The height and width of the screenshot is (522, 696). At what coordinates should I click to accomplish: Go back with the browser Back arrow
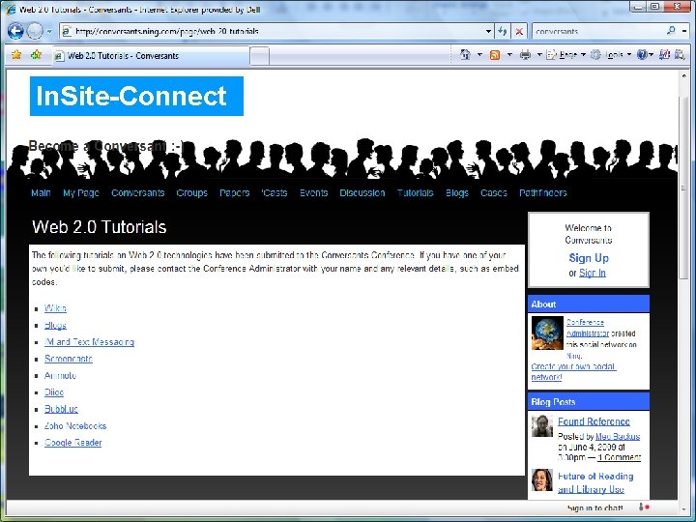pyautogui.click(x=15, y=31)
